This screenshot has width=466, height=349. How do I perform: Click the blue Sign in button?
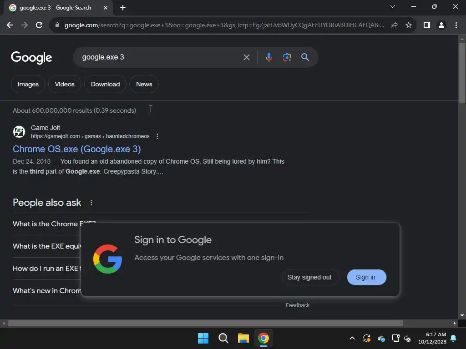366,277
